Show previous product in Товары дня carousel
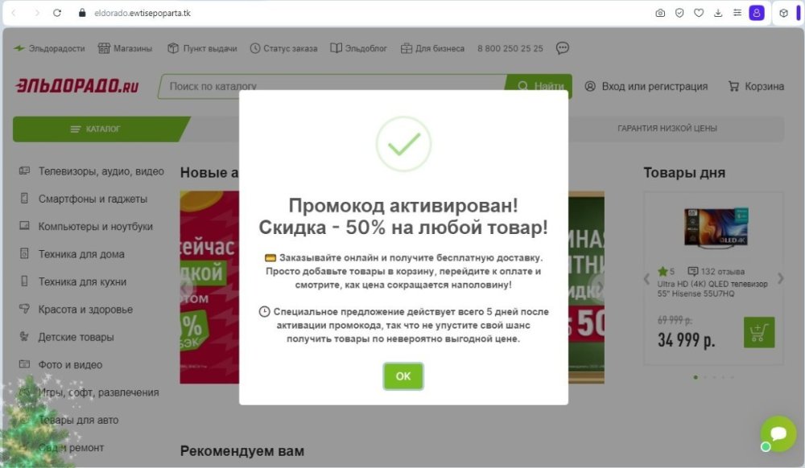 click(x=646, y=279)
